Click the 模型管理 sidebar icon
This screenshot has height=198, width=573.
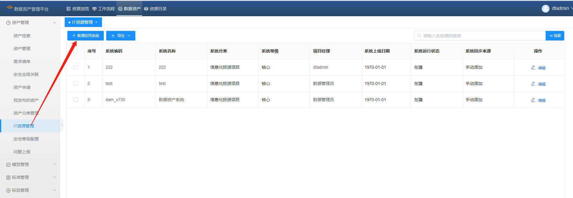tap(8, 165)
